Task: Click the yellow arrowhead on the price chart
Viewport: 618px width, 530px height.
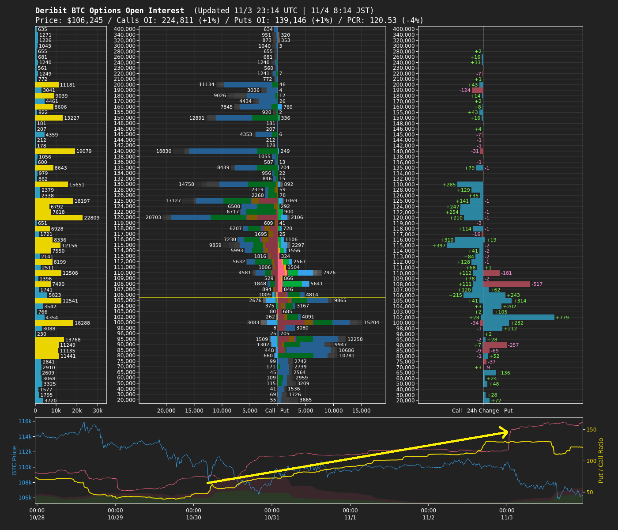Action: (x=505, y=432)
